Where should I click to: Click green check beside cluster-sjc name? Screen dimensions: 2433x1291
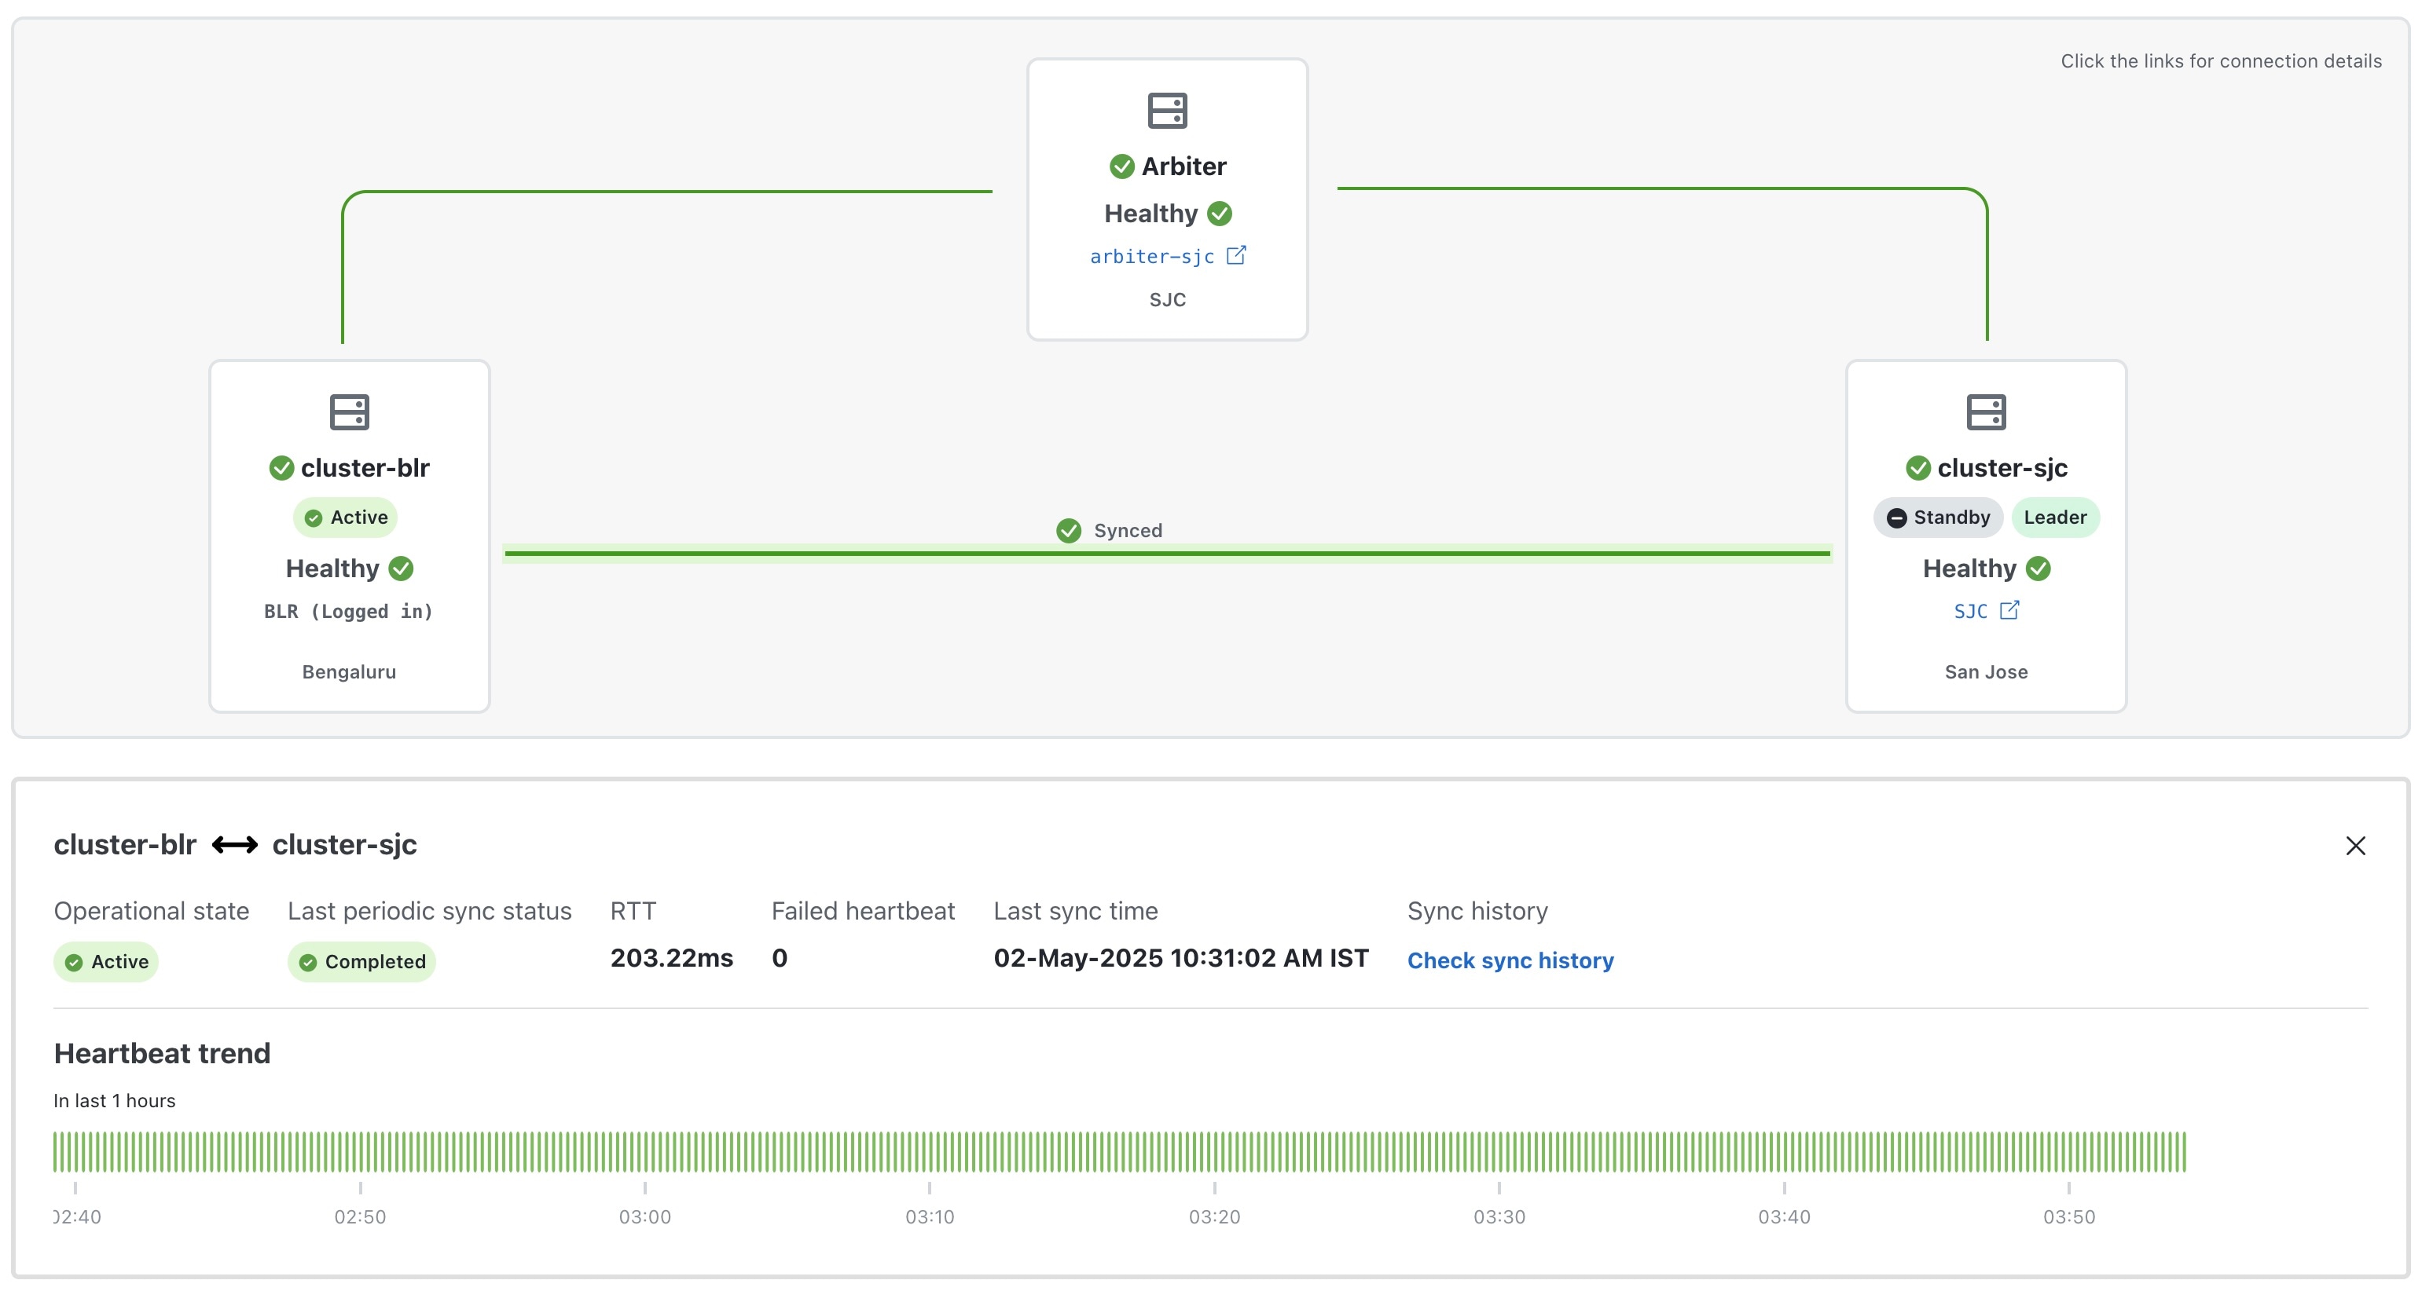tap(1918, 468)
